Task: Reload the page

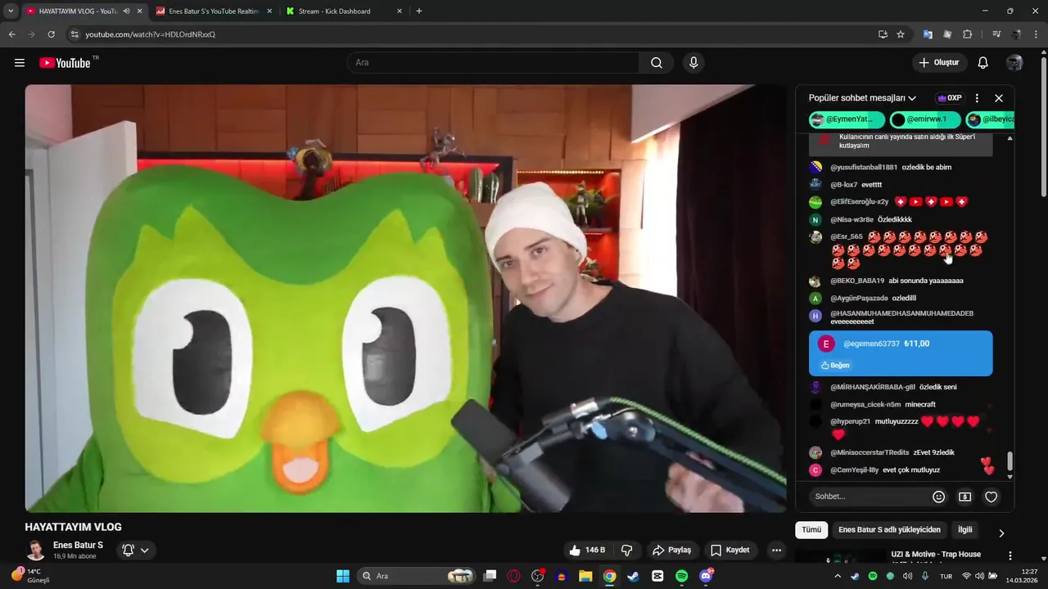Action: tap(51, 34)
